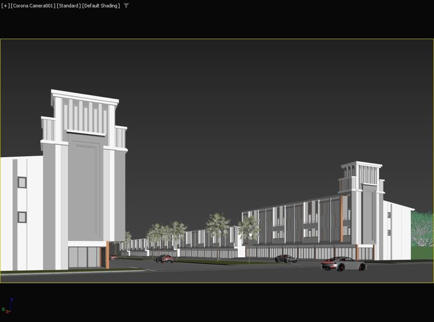Expand the Default Shading menu
The width and height of the screenshot is (434, 322).
(x=101, y=6)
